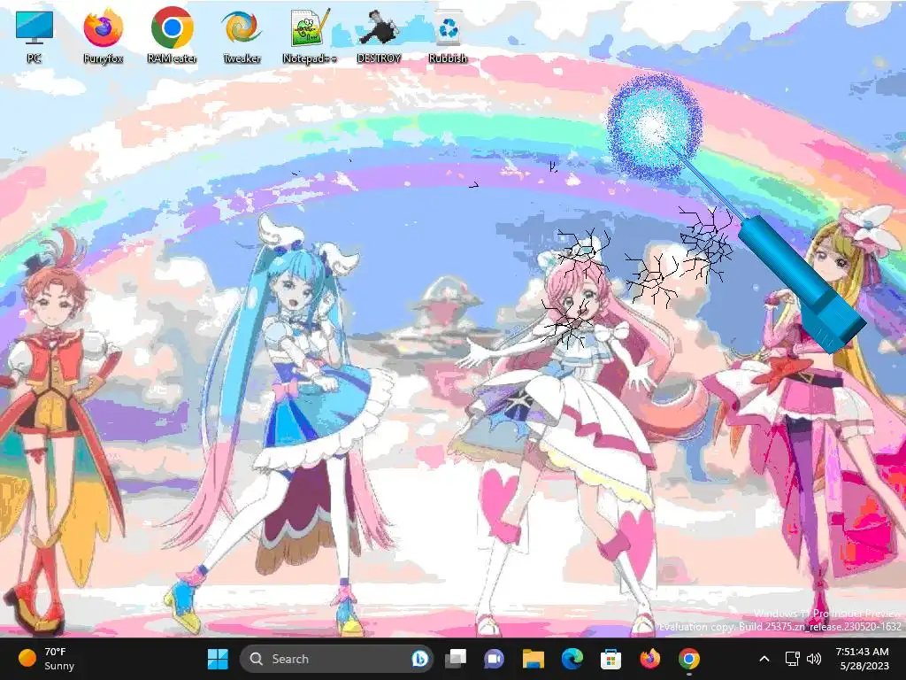Open the Windows Start menu
Image resolution: width=906 pixels, height=680 pixels.
click(x=218, y=659)
